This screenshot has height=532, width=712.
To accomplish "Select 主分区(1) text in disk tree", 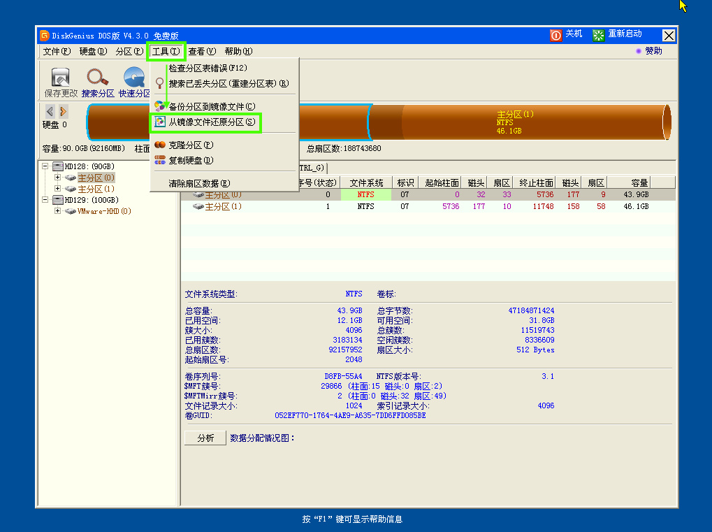I will (x=96, y=189).
